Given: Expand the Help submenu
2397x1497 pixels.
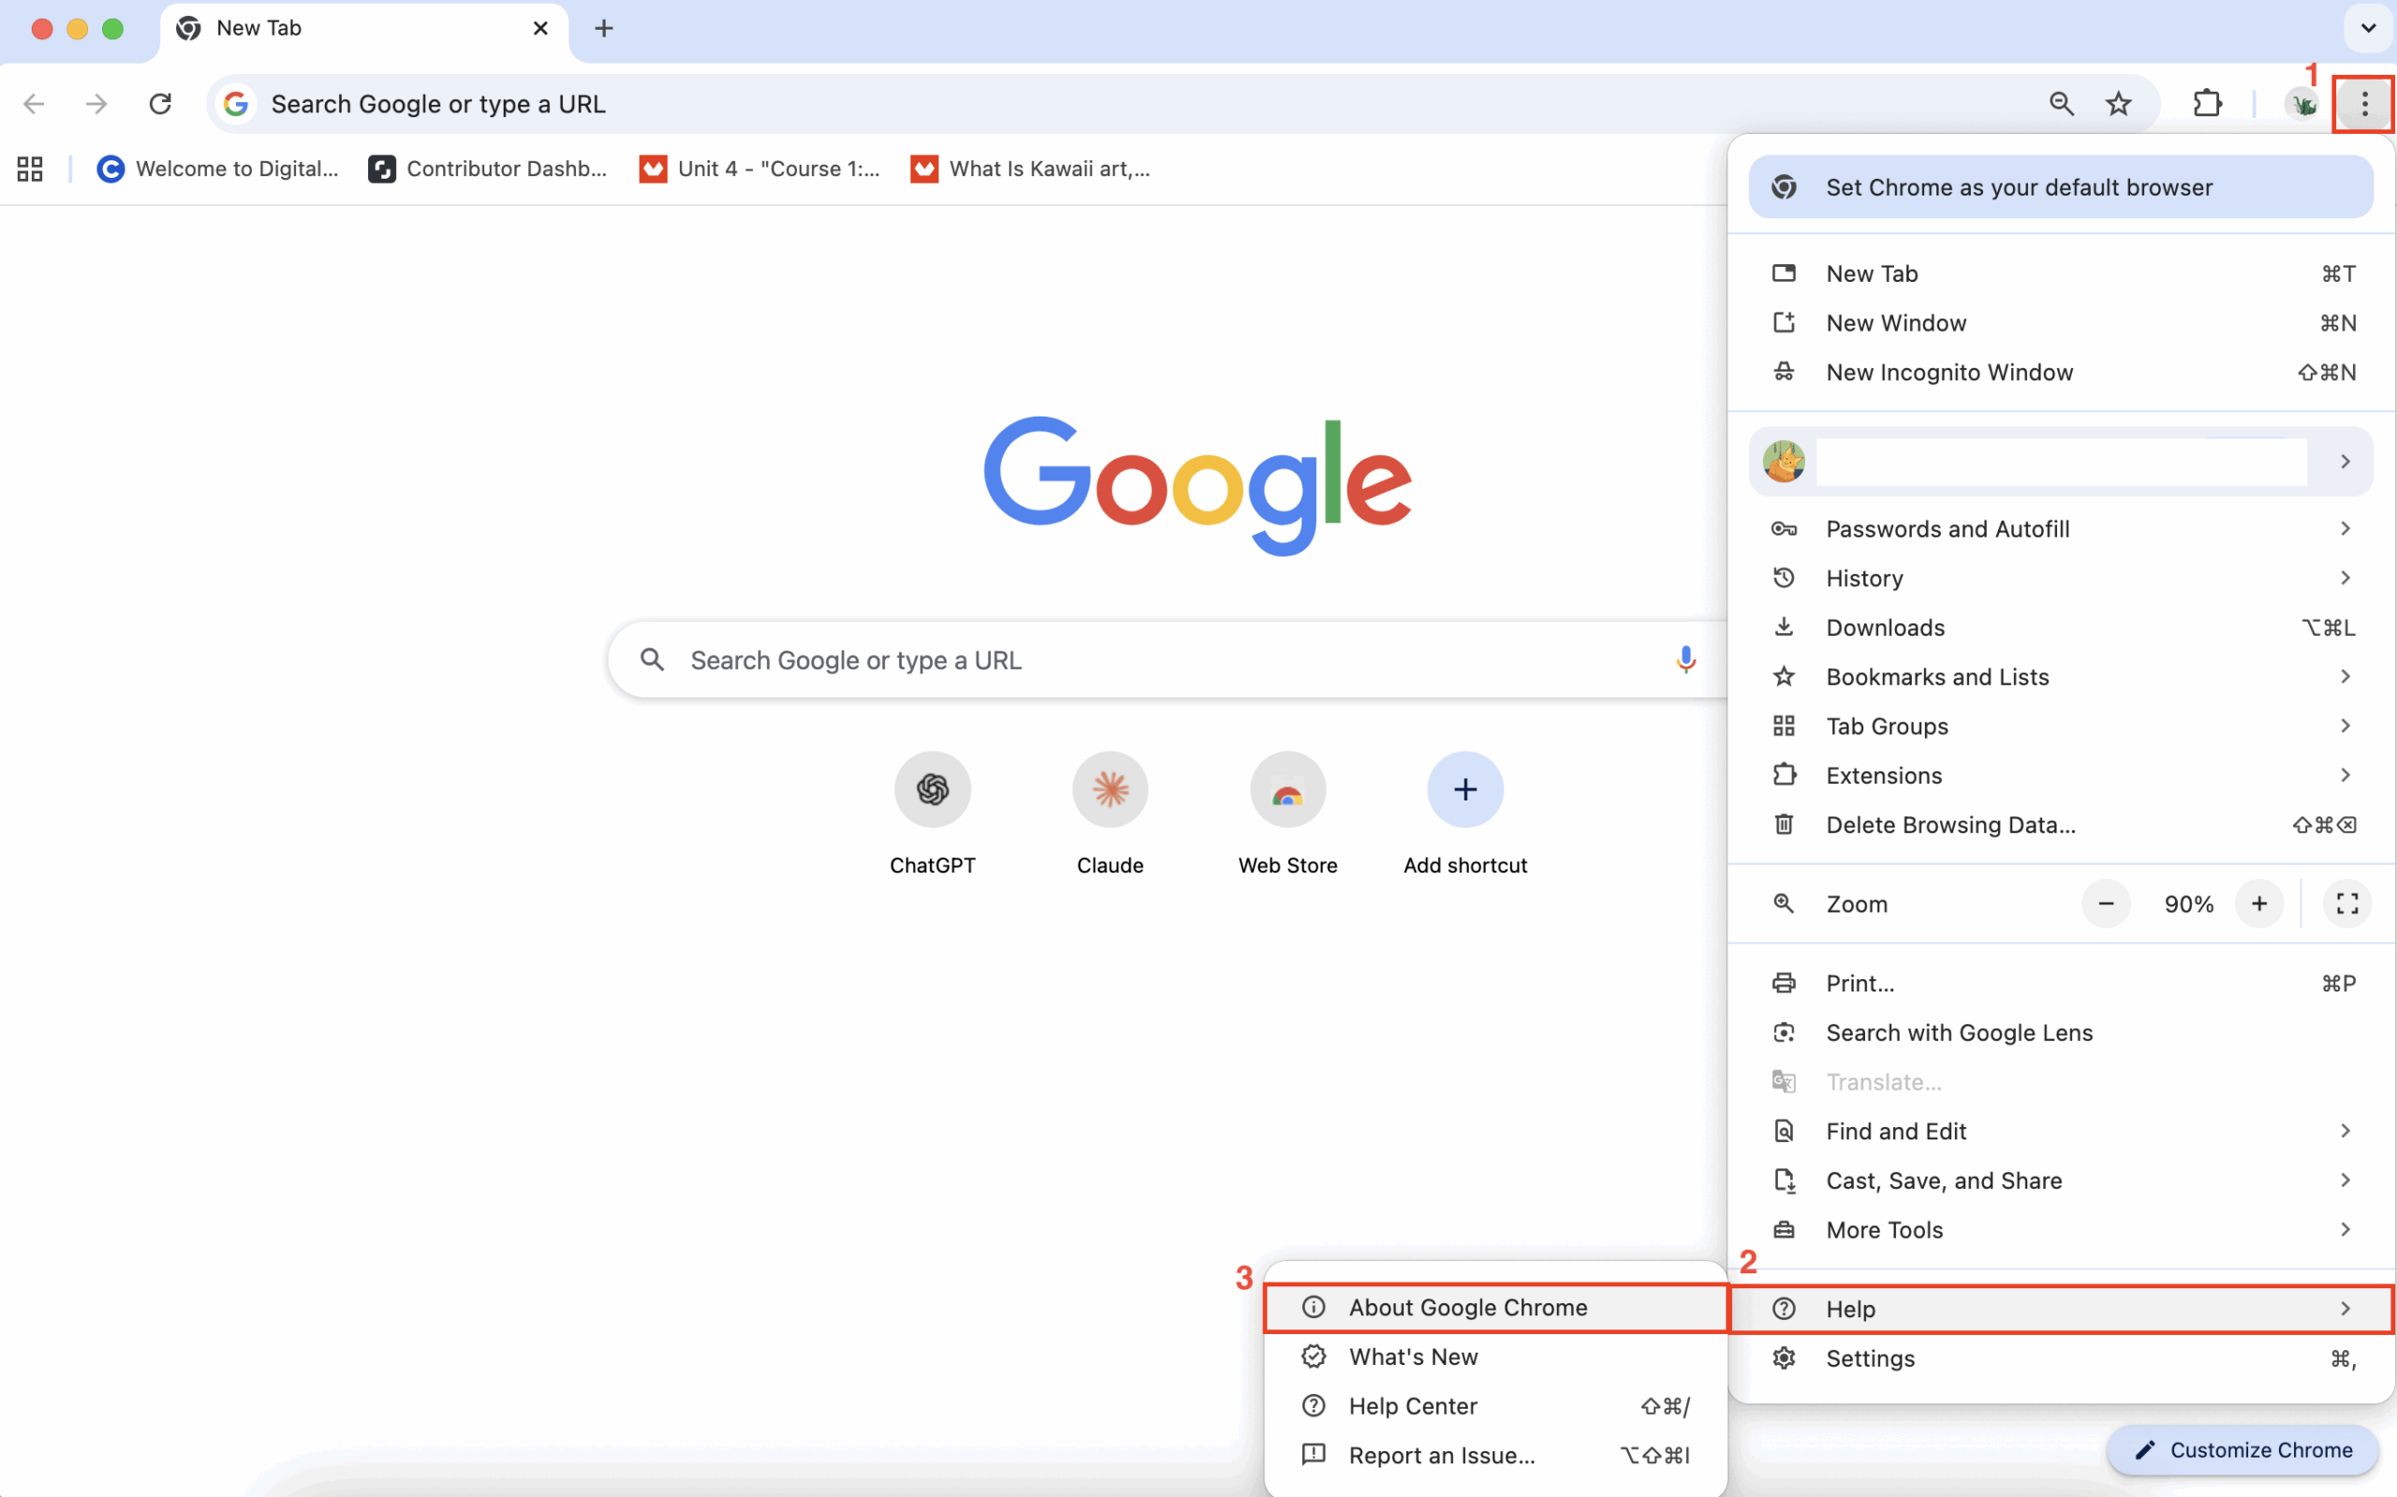Looking at the screenshot, I should click(1849, 1308).
